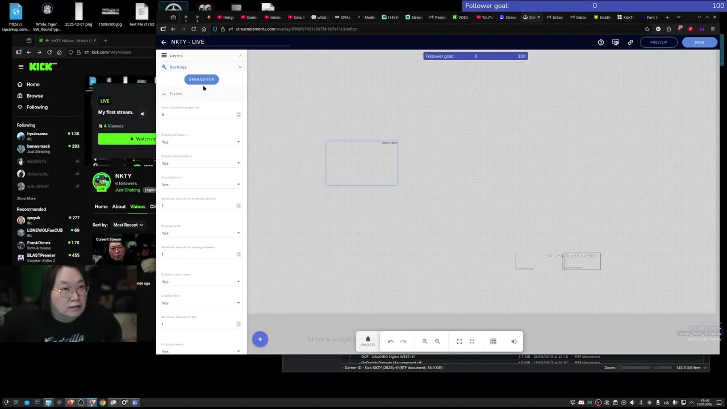The height and width of the screenshot is (409, 727).
Task: Adjust the file manager Zoom slider
Action: pyautogui.click(x=645, y=368)
